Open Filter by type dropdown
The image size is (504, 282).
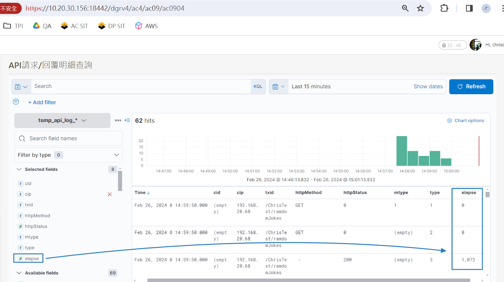(x=68, y=155)
